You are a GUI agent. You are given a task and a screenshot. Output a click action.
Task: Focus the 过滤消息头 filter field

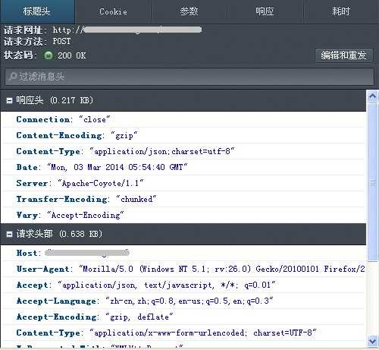pos(189,76)
